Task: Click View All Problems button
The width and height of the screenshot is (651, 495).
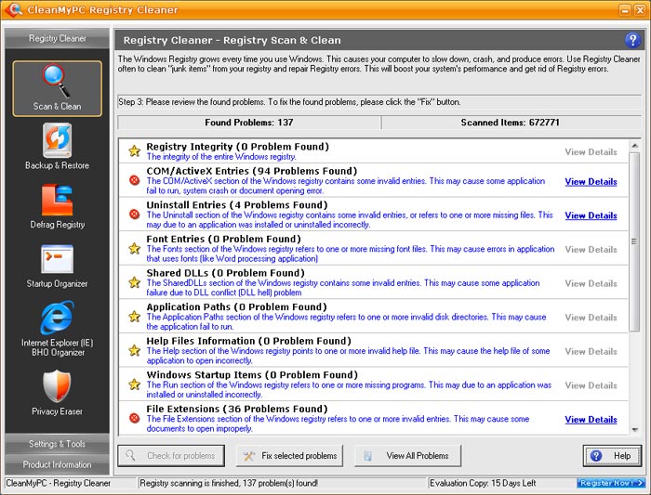Action: 407,456
